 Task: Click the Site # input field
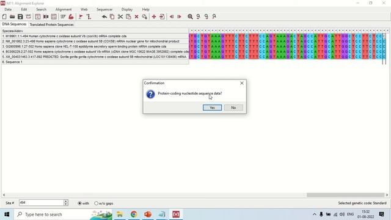(x=41, y=202)
